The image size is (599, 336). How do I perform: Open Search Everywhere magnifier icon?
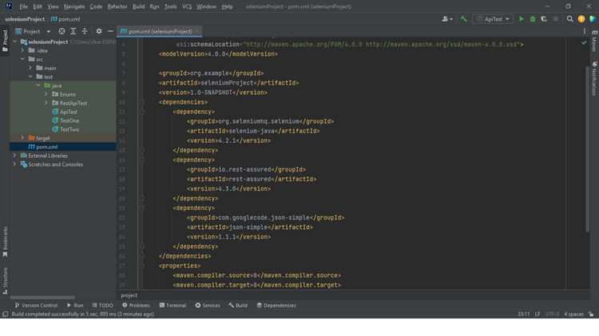tap(569, 18)
